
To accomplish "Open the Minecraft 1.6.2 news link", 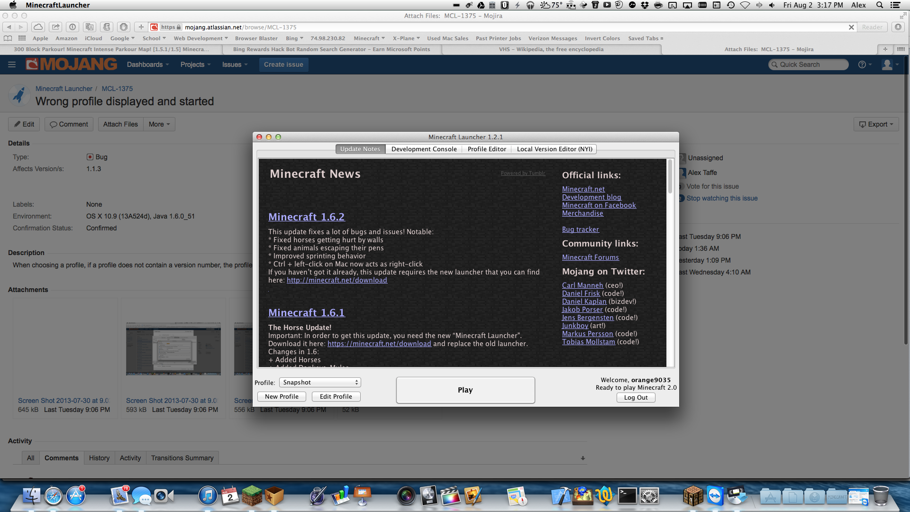I will 306,217.
